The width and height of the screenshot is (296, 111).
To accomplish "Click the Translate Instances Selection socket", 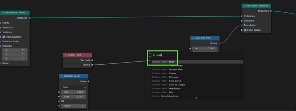I will [x=242, y=21].
